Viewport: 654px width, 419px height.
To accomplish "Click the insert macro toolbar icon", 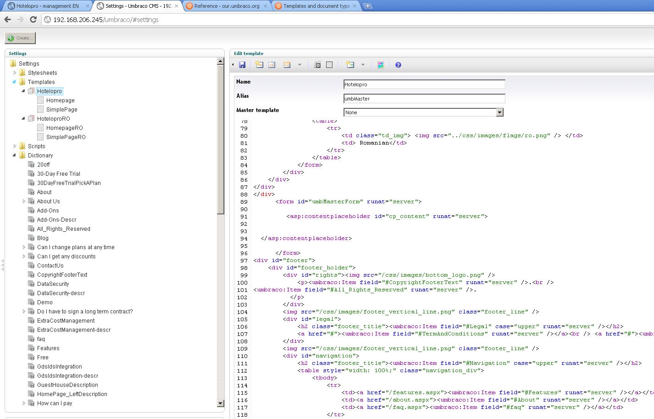I will coord(287,65).
